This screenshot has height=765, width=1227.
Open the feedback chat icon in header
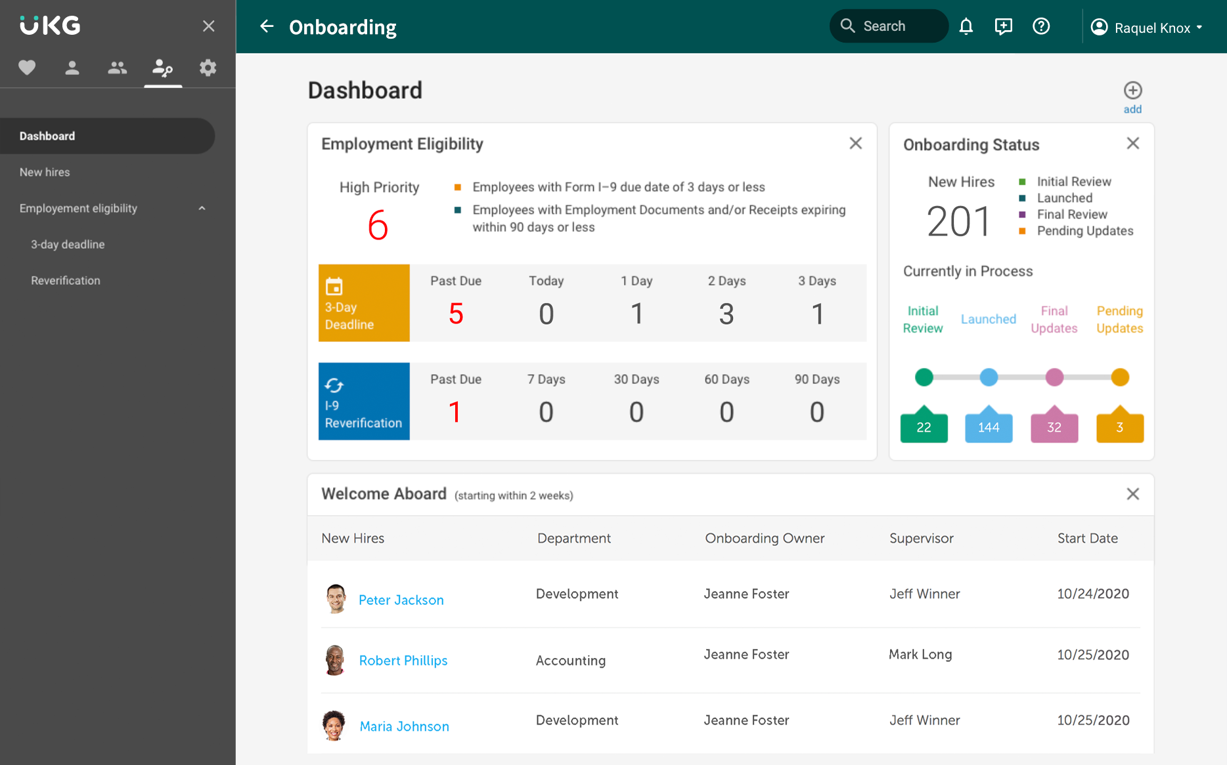pos(1003,26)
